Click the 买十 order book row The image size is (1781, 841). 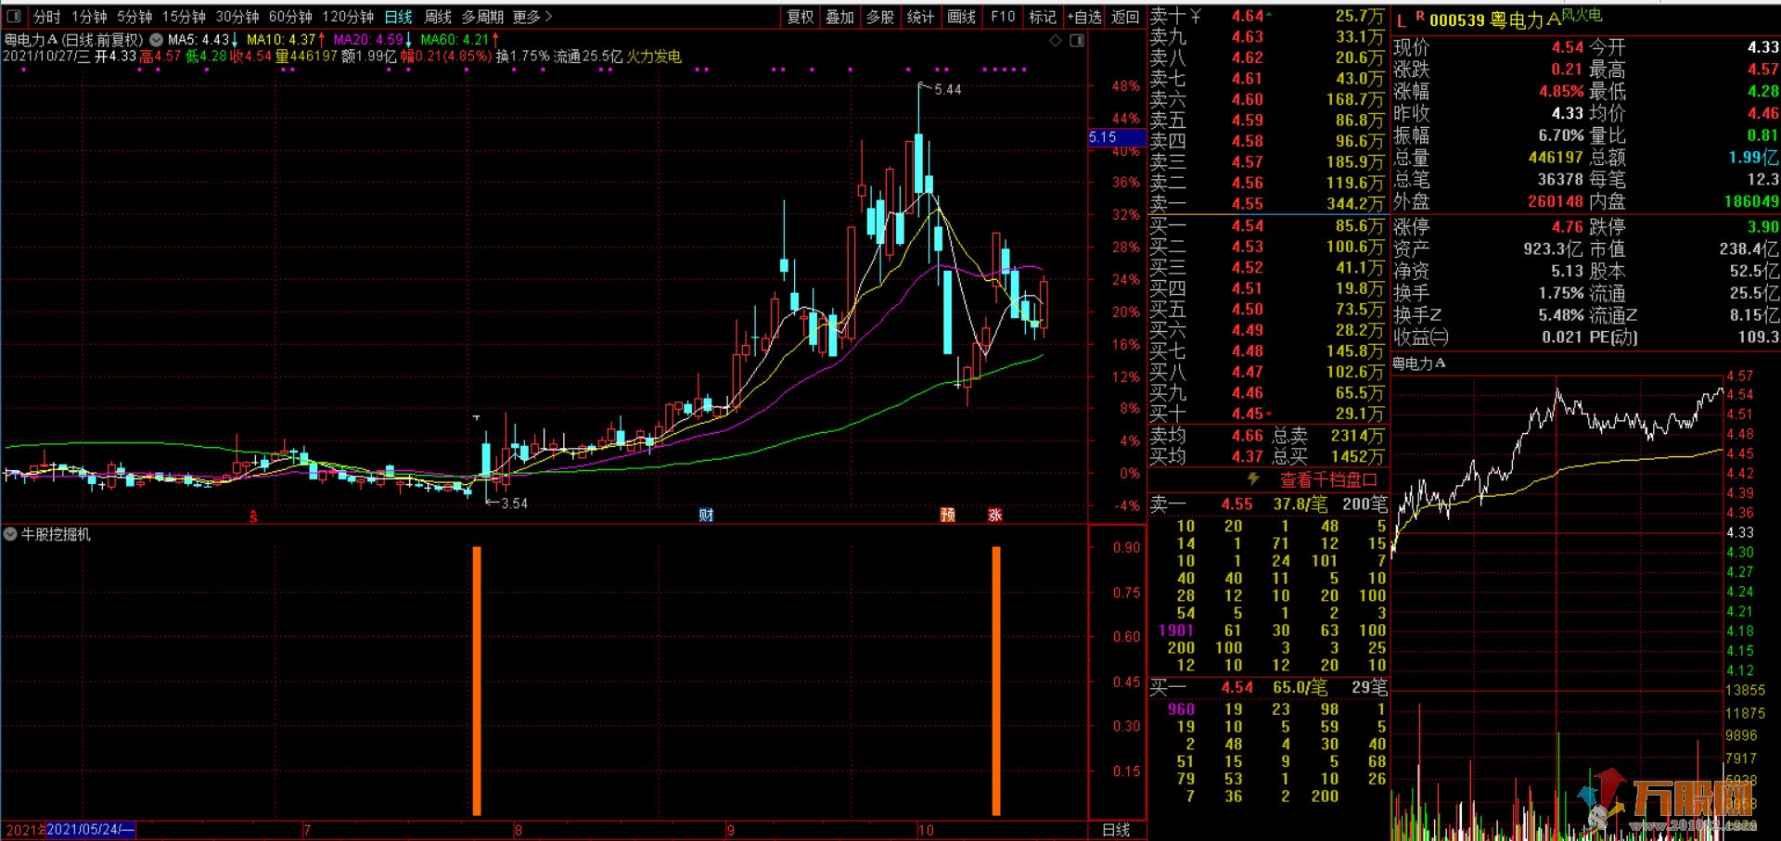tap(1268, 414)
